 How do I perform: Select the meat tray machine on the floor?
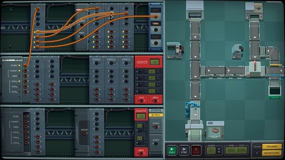click(x=215, y=130)
